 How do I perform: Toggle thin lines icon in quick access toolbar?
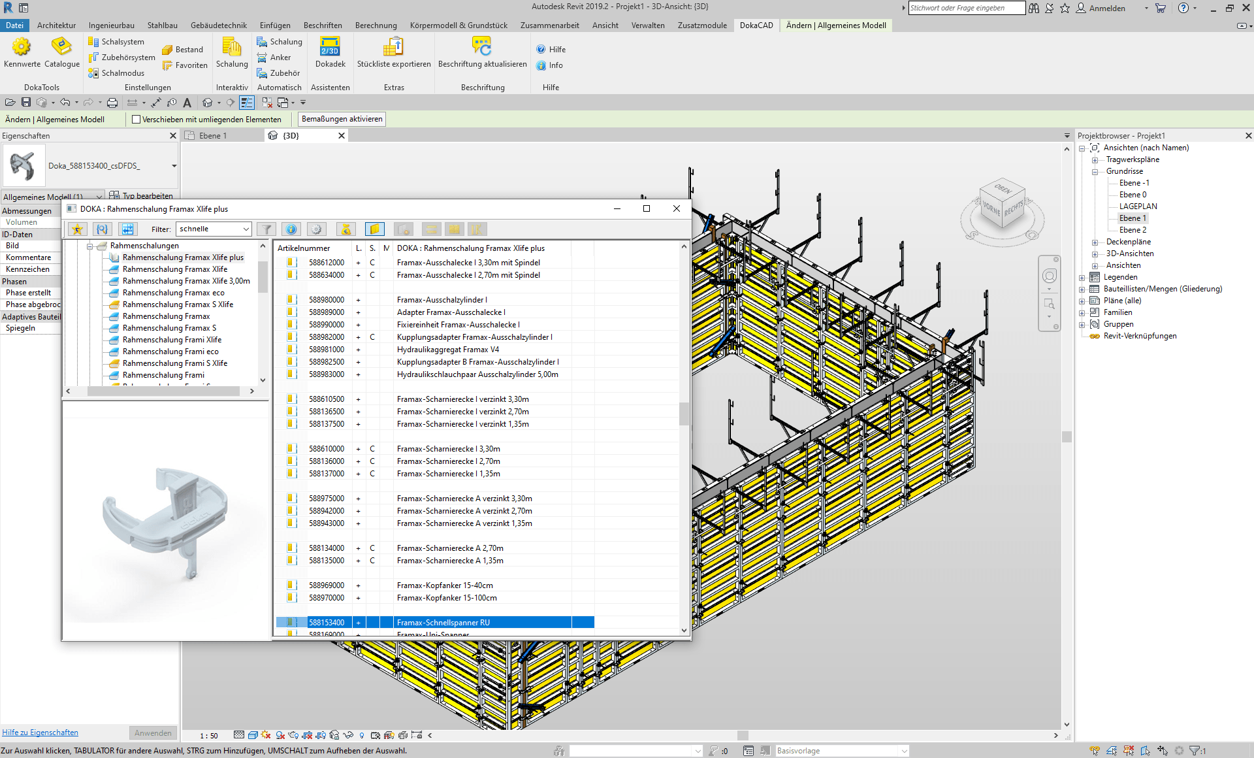(246, 103)
